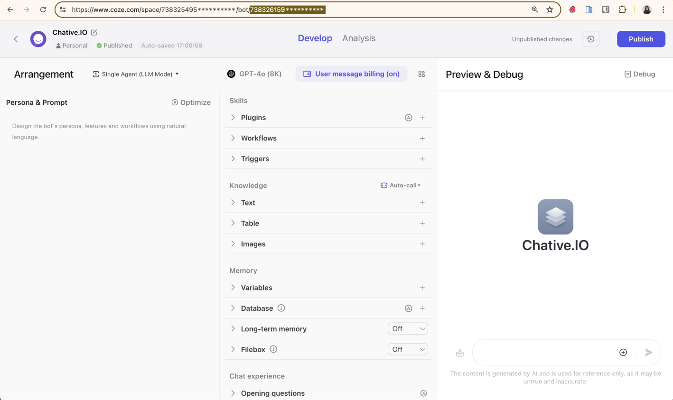This screenshot has height=400, width=673.
Task: Add Images knowledge with the plus icon
Action: point(422,244)
